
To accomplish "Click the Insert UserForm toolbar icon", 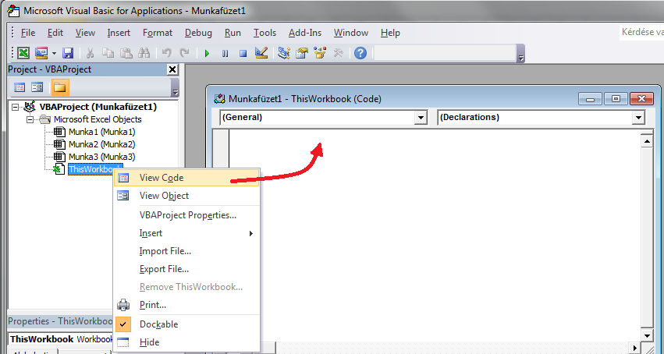I will [x=41, y=53].
